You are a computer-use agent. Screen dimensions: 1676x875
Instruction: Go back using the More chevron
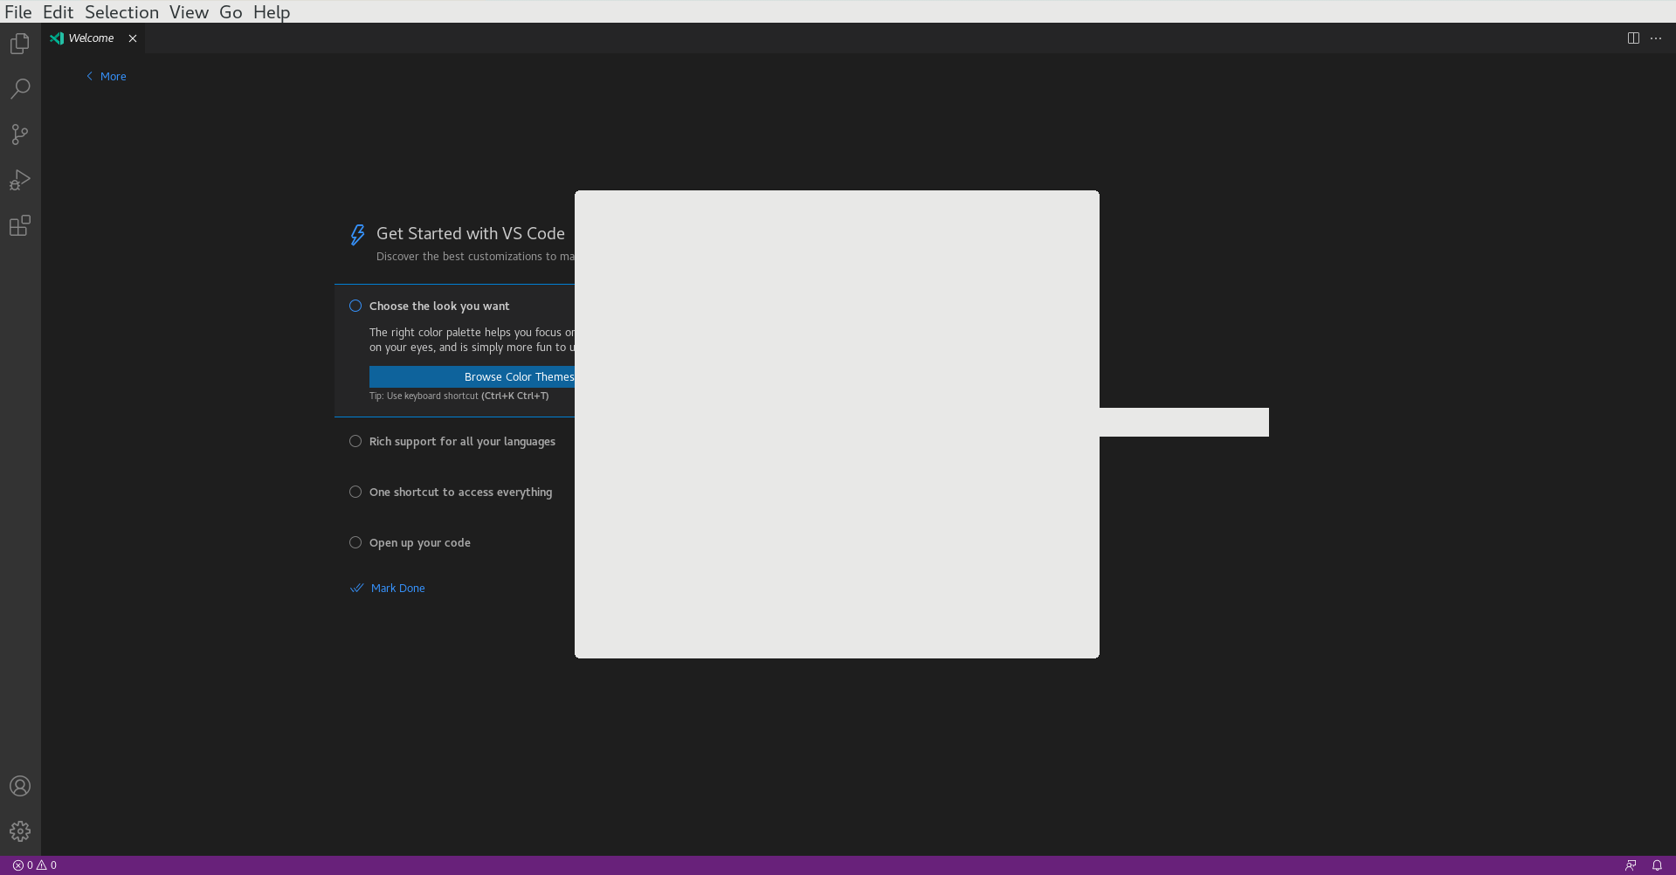point(106,76)
